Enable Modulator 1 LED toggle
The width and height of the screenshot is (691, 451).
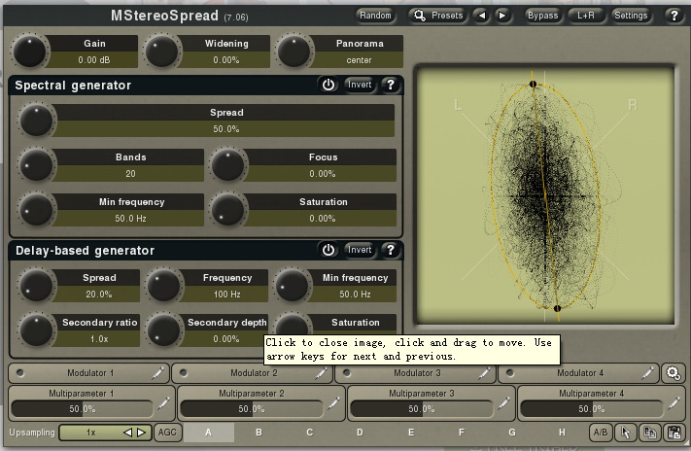point(20,373)
